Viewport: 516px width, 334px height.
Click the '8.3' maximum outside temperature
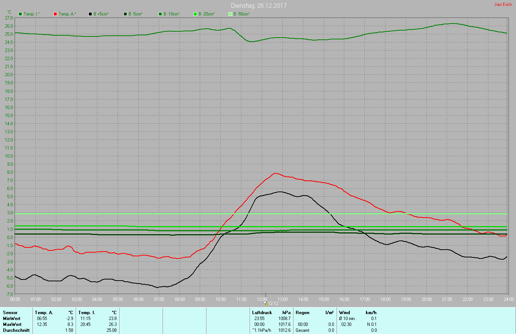coord(70,324)
